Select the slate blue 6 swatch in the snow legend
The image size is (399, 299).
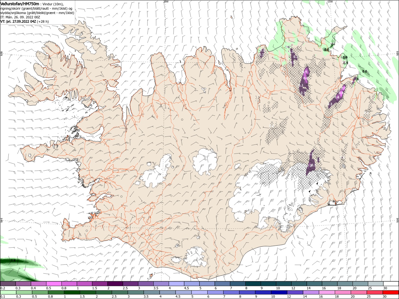[223, 284]
